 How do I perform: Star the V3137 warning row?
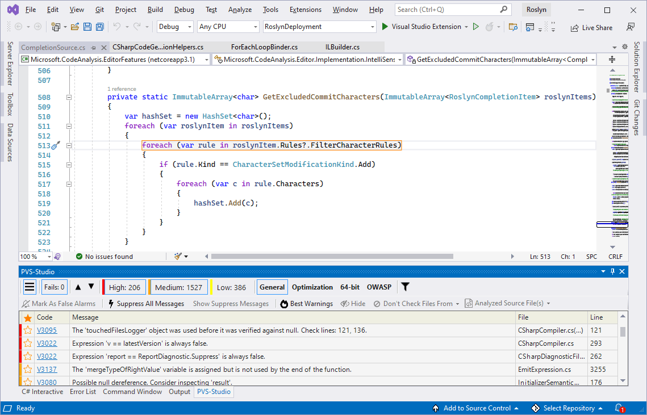28,369
